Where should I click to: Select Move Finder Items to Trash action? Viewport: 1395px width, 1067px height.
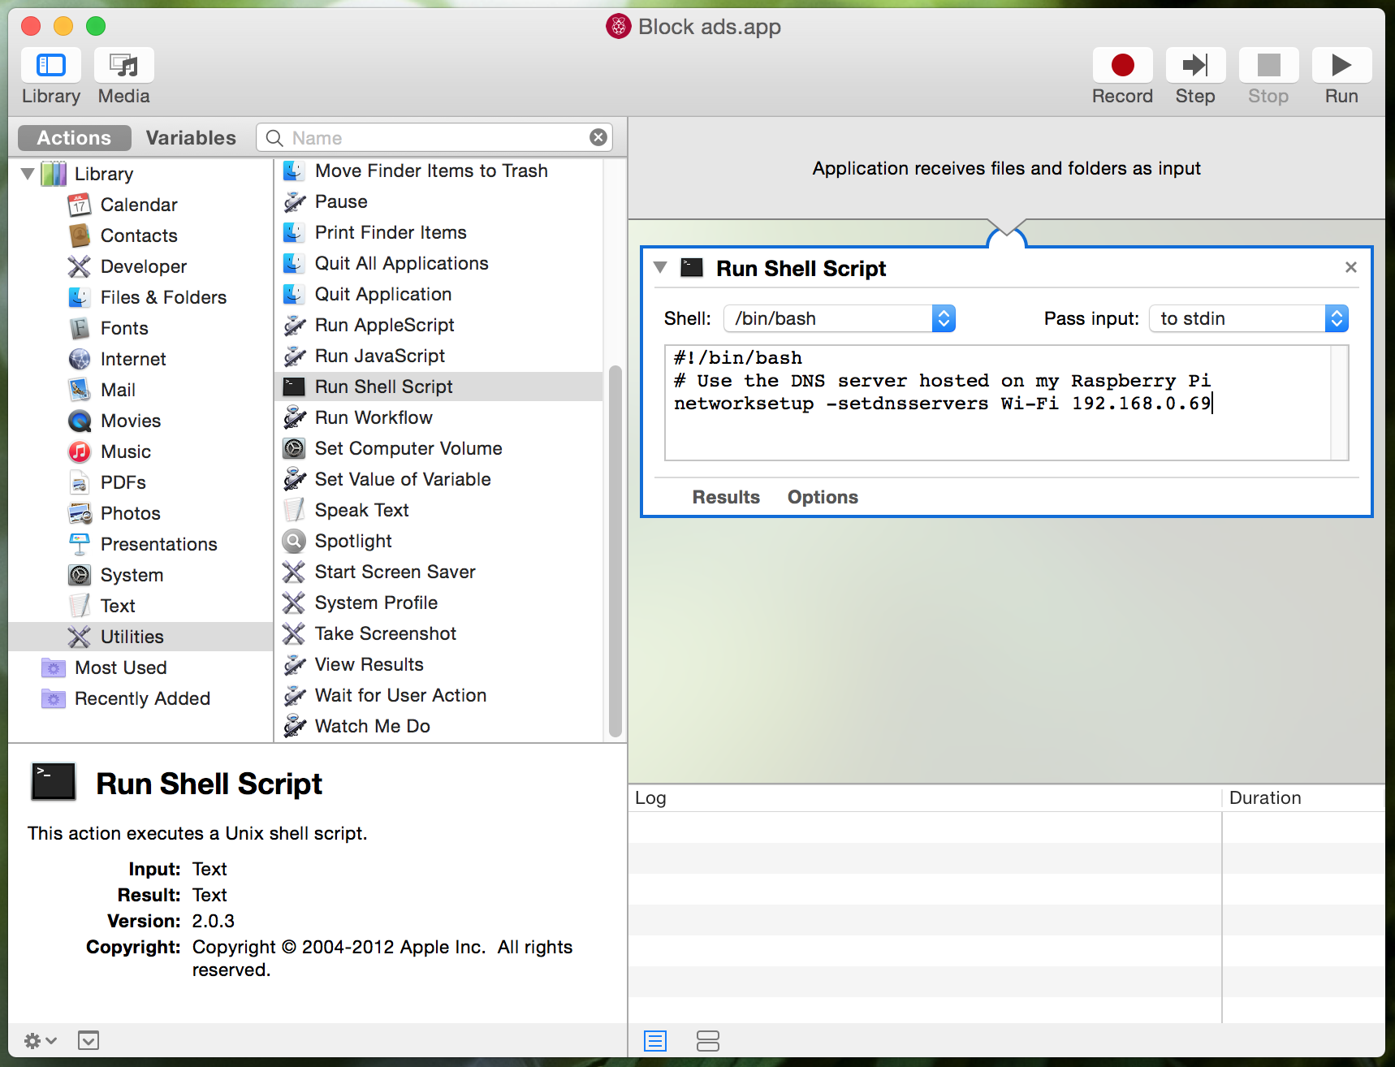[x=439, y=171]
